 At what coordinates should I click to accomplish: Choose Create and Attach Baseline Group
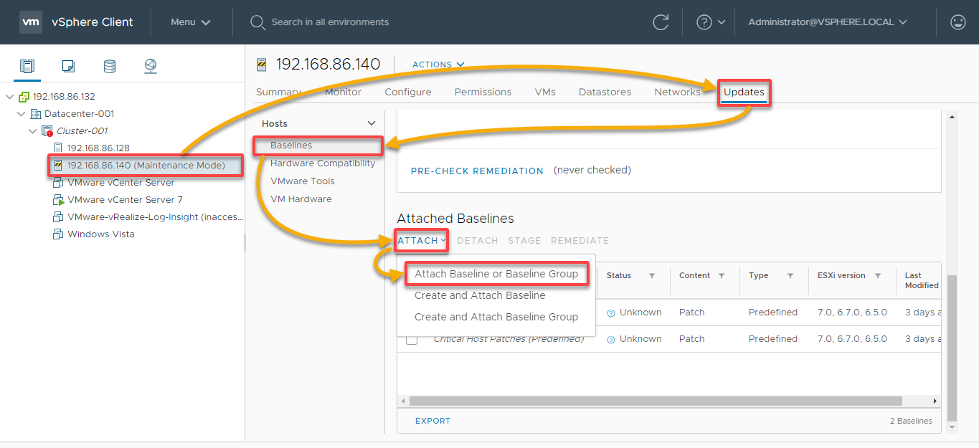[x=496, y=317]
